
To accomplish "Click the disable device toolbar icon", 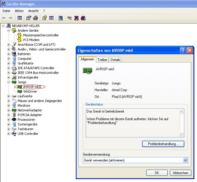I will tap(83, 18).
